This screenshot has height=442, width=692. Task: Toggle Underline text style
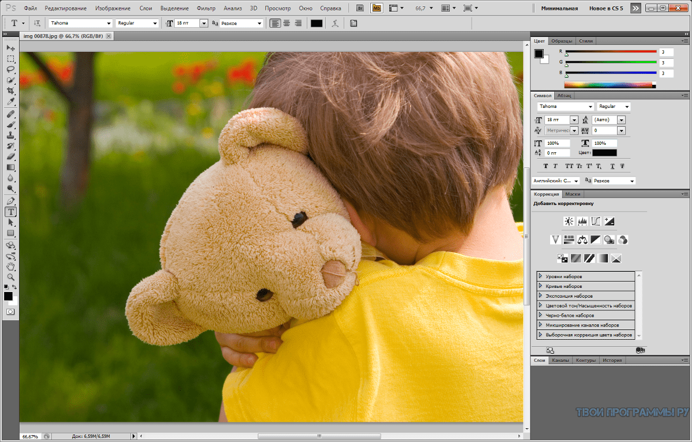612,166
